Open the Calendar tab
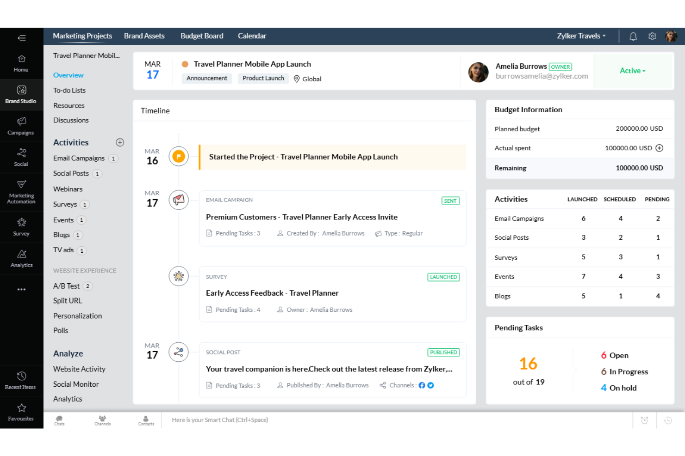The width and height of the screenshot is (685, 456). (252, 36)
